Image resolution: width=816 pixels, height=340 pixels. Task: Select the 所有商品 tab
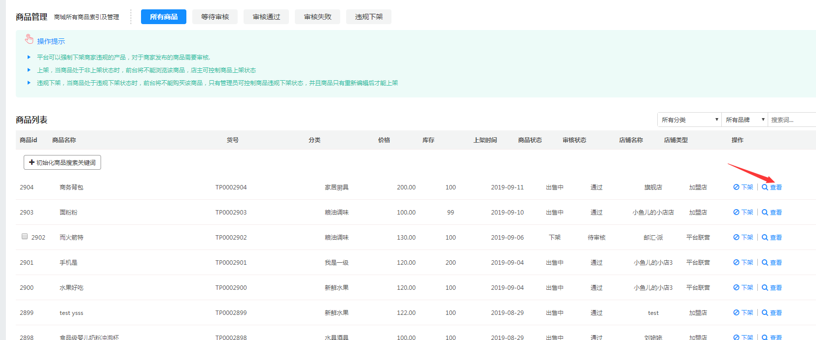coord(164,17)
